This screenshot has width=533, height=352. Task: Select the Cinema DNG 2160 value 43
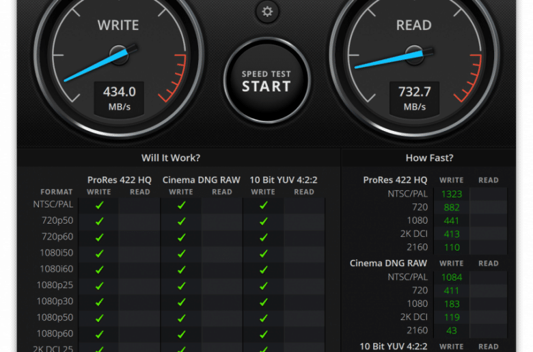(x=452, y=331)
